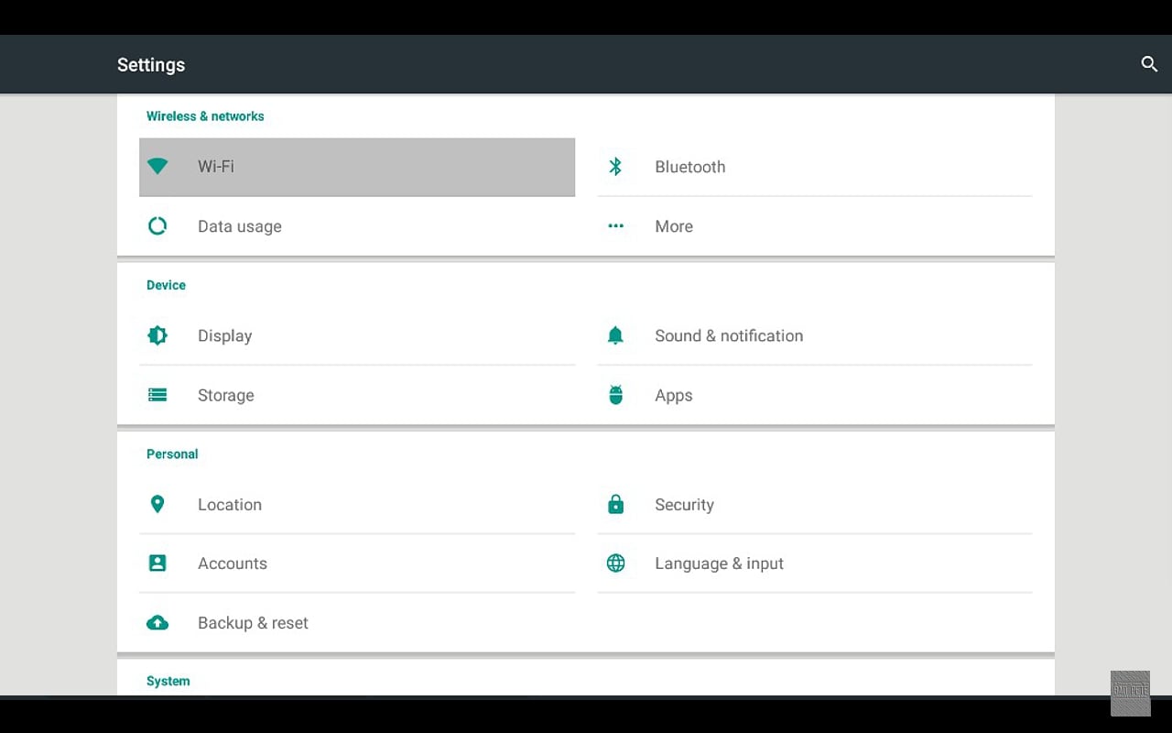
Task: Click the Backup & reset cloud icon
Action: pyautogui.click(x=157, y=623)
